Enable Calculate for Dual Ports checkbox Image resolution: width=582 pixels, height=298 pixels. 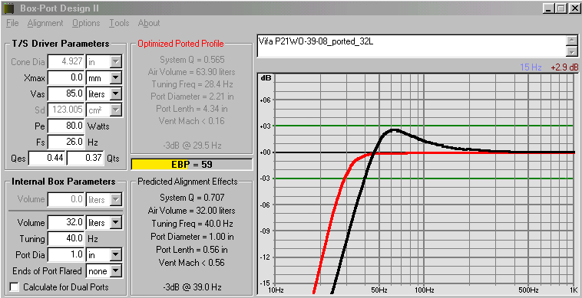pyautogui.click(x=15, y=287)
